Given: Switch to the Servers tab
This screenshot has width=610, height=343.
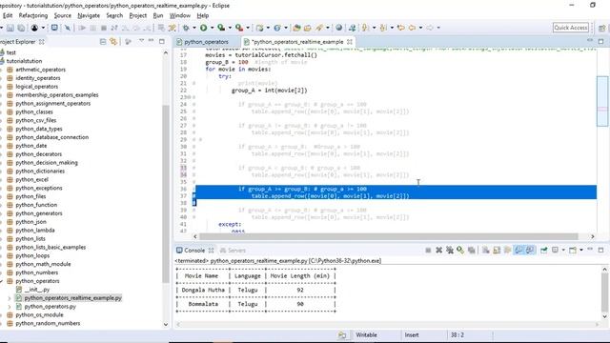Looking at the screenshot, I should coord(233,250).
